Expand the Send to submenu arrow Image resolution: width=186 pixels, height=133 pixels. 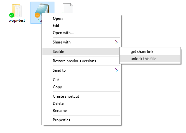tap(116, 70)
